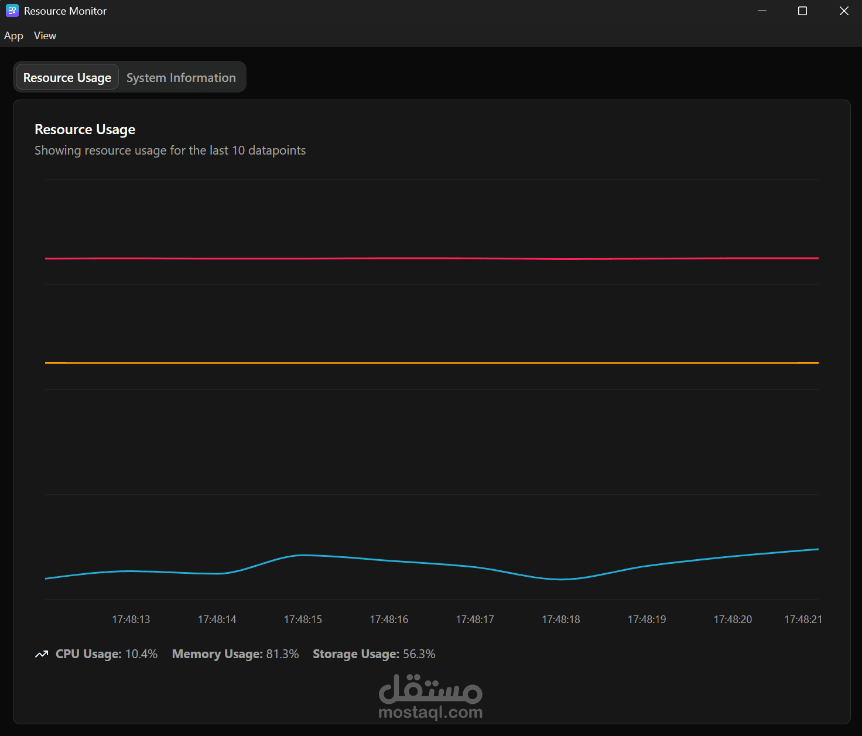Maximize the Resource Monitor window
The width and height of the screenshot is (862, 736).
point(802,11)
